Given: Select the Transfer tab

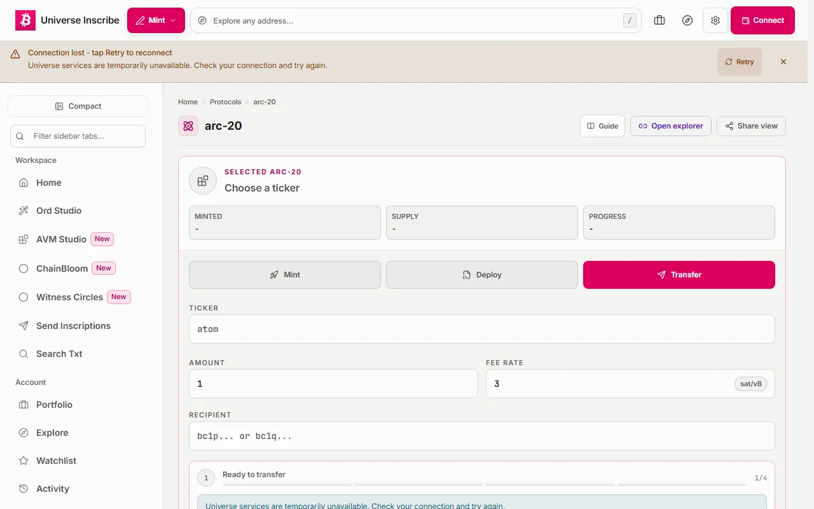Looking at the screenshot, I should (679, 275).
